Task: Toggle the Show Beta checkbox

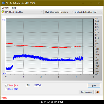Action: point(6,85)
